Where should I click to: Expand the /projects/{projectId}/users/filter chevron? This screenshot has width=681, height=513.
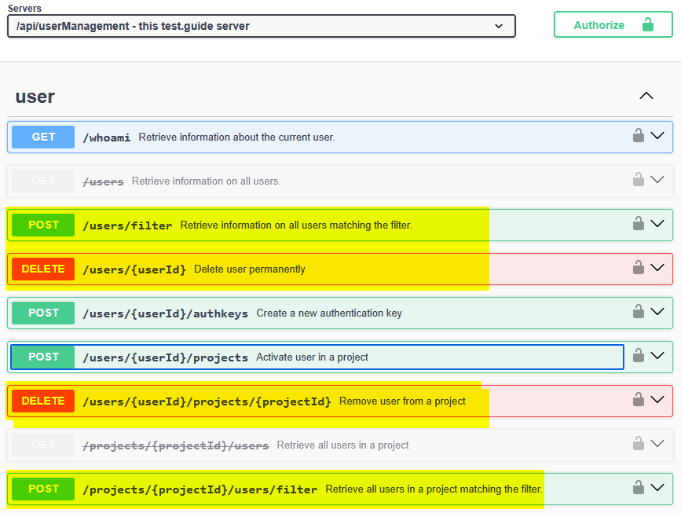point(657,487)
